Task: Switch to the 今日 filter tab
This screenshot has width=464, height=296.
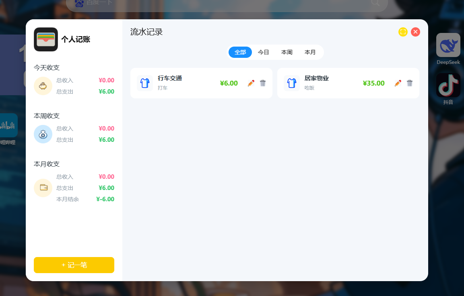Action: [x=264, y=52]
